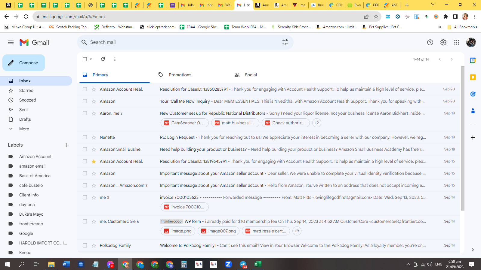
Task: Click the inbox vertical scrollbar
Action: (463, 138)
